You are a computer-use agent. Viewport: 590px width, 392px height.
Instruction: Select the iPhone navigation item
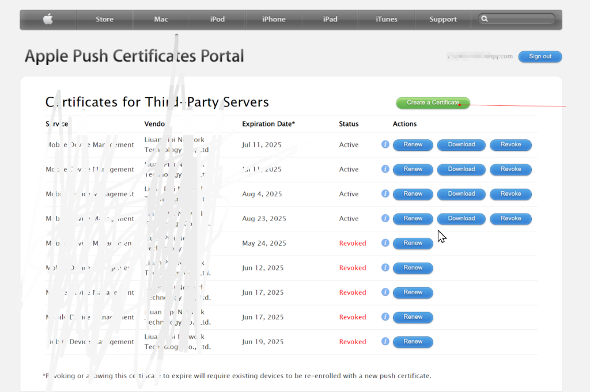tap(274, 20)
